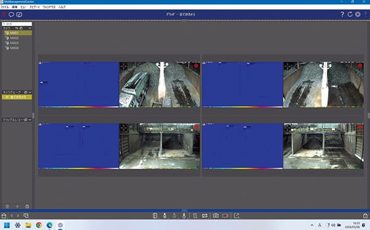Click bubble icon in clip section header

[26, 120]
